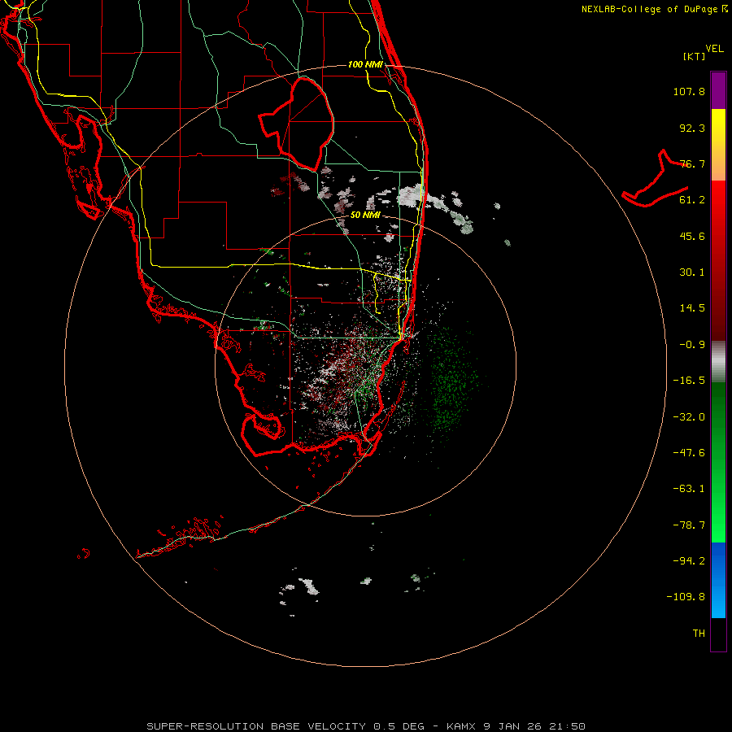Click the -109.8 velocity scale value

tap(686, 597)
